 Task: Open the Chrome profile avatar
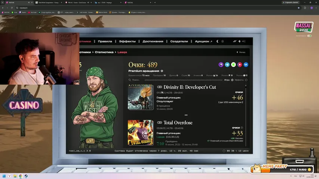[312, 8]
